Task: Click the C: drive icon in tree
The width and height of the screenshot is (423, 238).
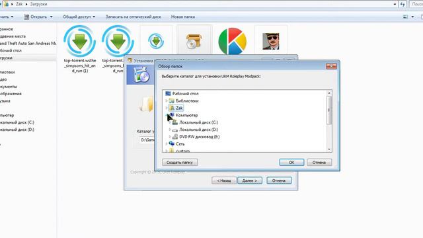Action: (x=175, y=122)
